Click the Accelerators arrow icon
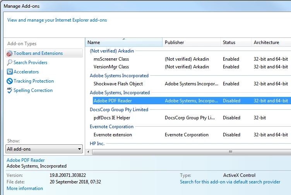The image size is (291, 195). [10, 72]
